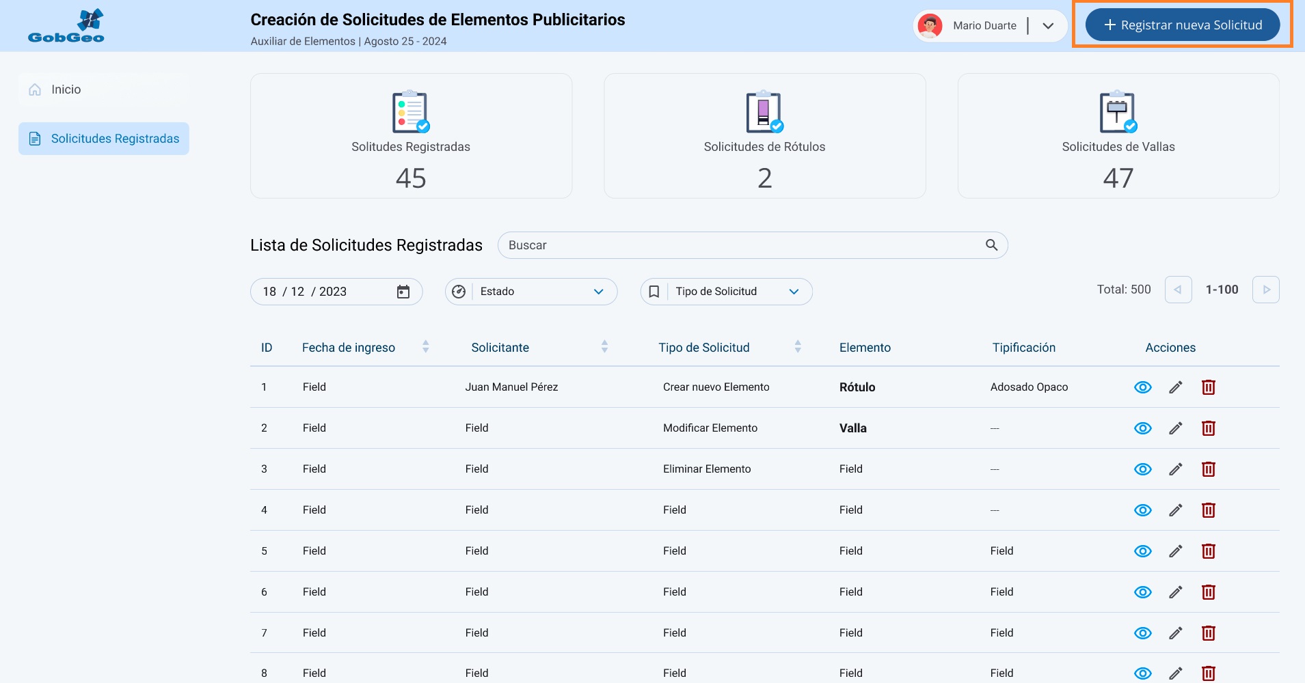Edit request row 1 with pencil icon

1175,387
